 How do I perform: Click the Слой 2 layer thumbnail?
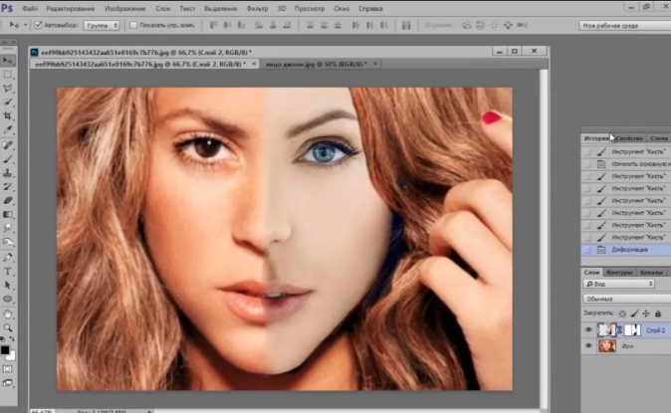click(x=607, y=330)
